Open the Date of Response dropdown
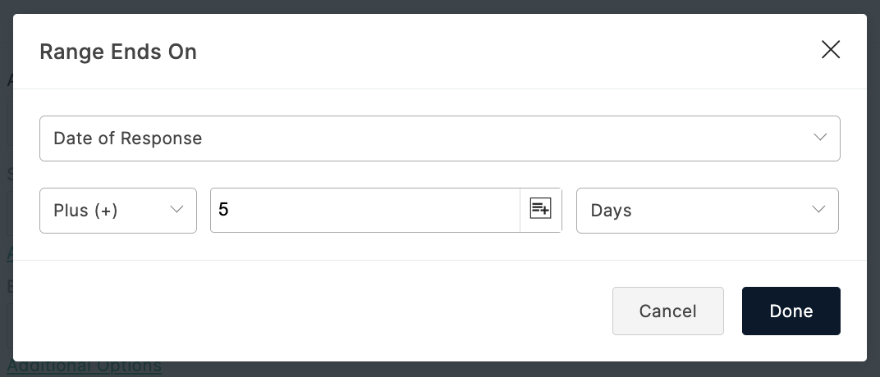Viewport: 880px width, 377px height. point(439,139)
